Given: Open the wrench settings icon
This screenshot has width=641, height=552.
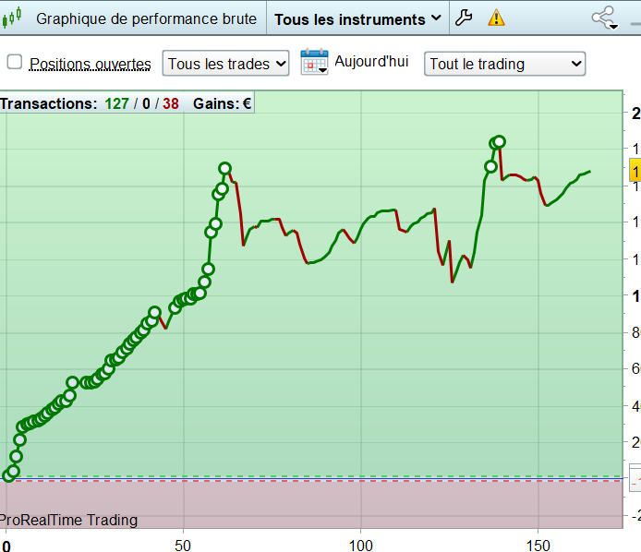Looking at the screenshot, I should (464, 18).
